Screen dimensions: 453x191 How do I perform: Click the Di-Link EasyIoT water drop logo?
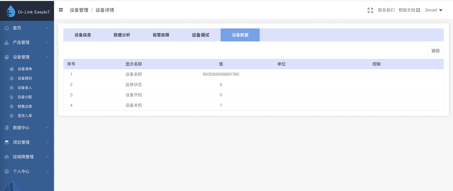(11, 11)
